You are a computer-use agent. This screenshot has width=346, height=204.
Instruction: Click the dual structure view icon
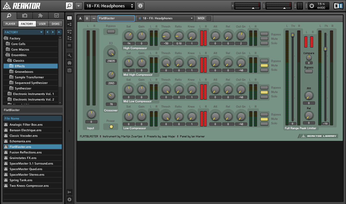[x=69, y=38]
